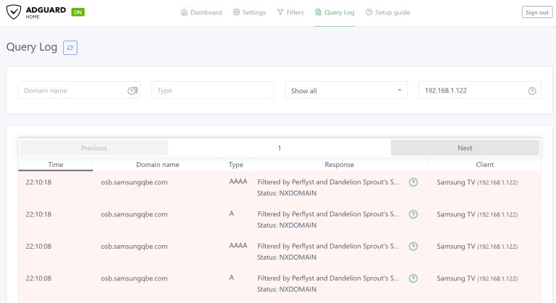Image resolution: width=556 pixels, height=303 pixels.
Task: Click the page number field showing 1
Action: point(279,148)
